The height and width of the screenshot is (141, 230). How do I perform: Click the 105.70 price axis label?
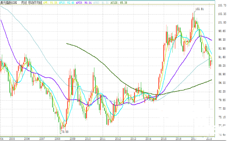[x=222, y=5]
